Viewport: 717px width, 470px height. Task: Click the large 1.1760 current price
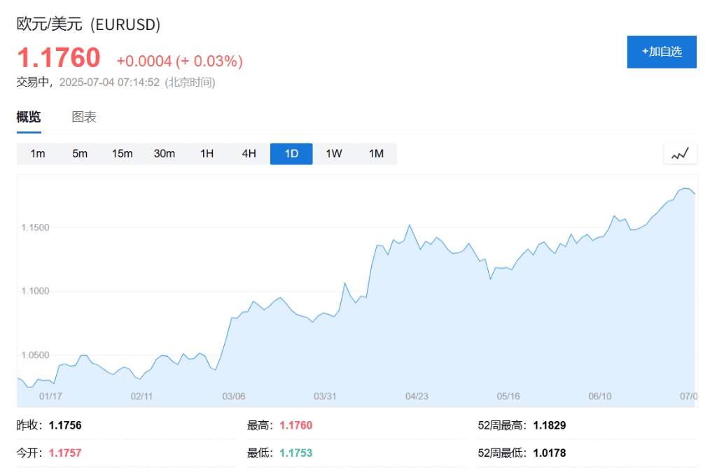click(x=59, y=58)
